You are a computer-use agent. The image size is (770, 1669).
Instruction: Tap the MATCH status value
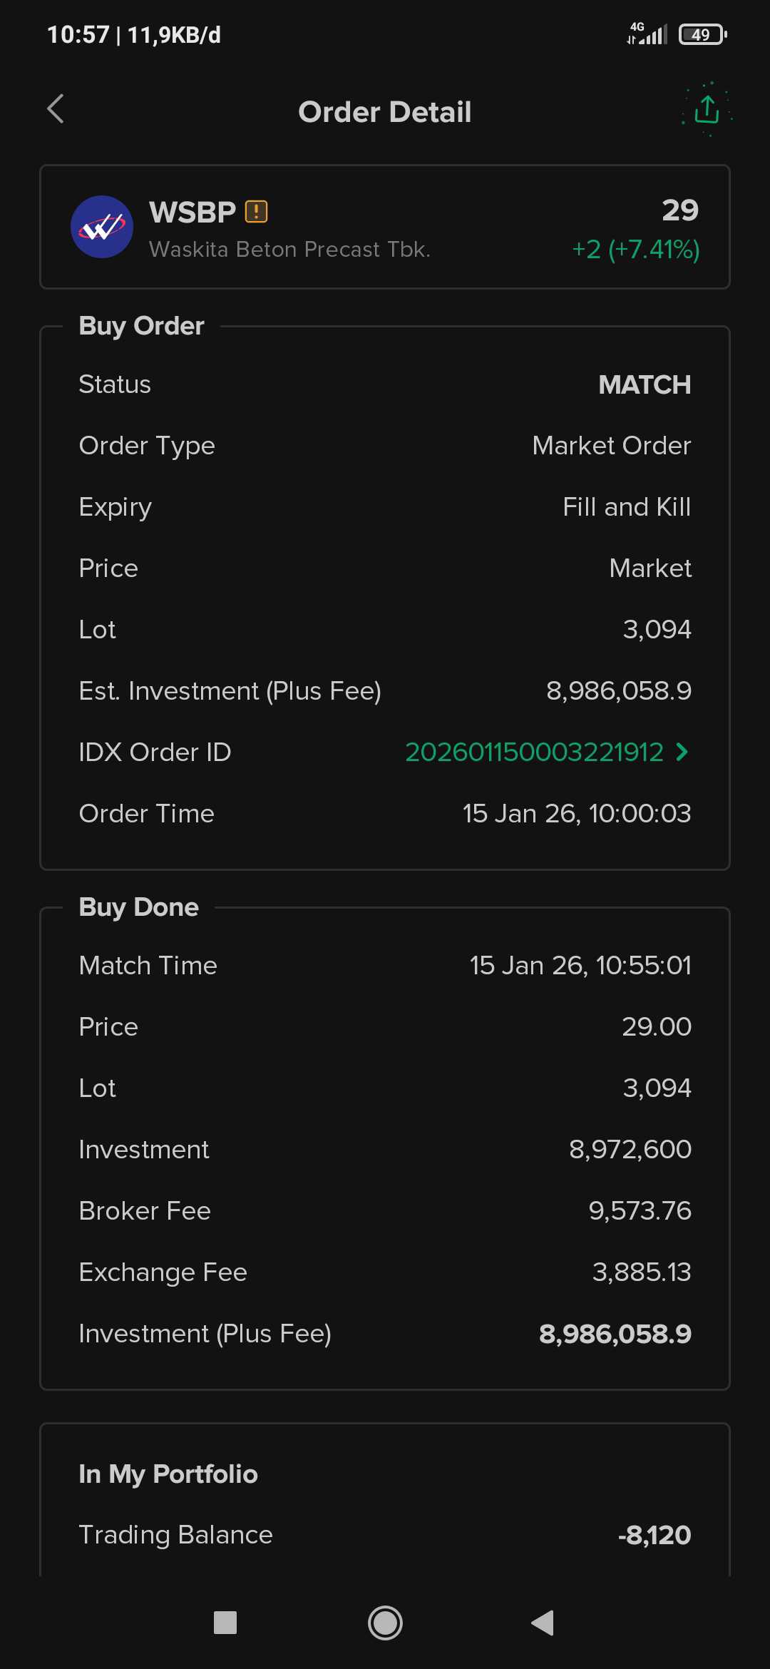[645, 384]
